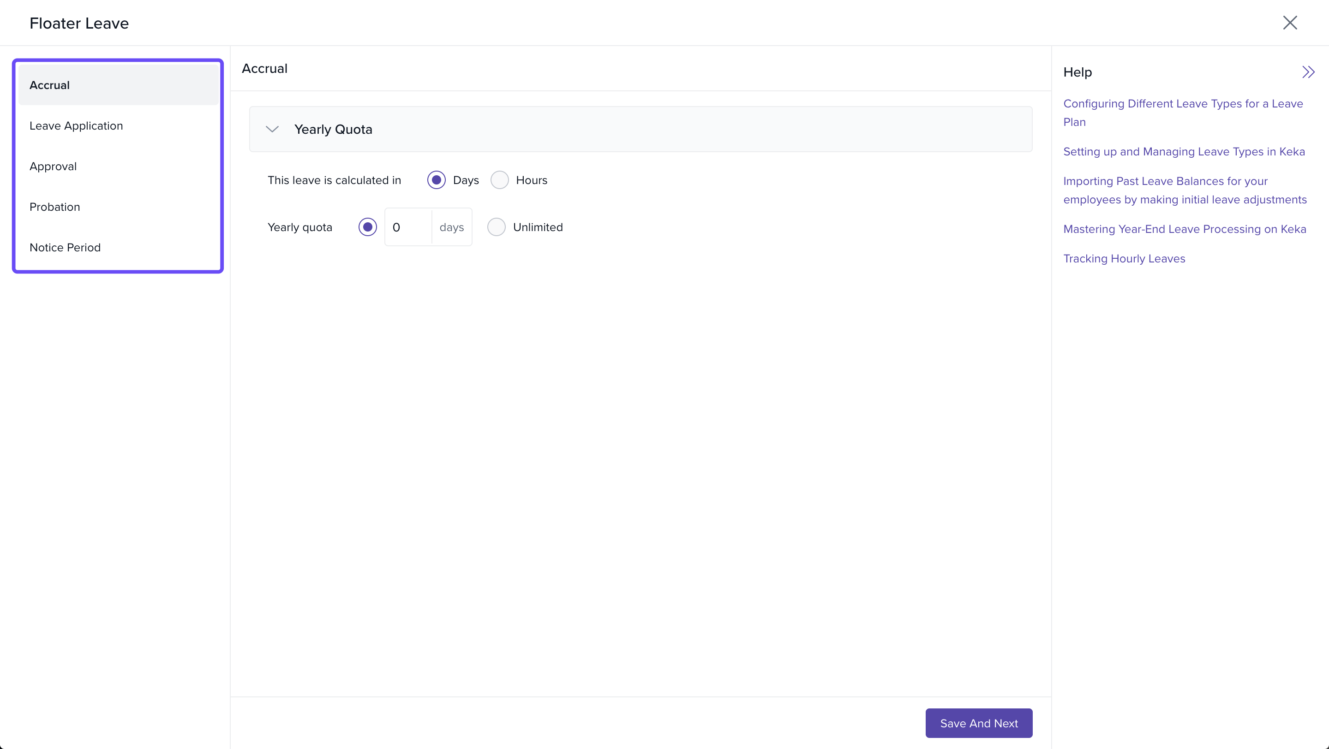Switch to the Leave Application tab
The image size is (1329, 749).
(x=76, y=126)
